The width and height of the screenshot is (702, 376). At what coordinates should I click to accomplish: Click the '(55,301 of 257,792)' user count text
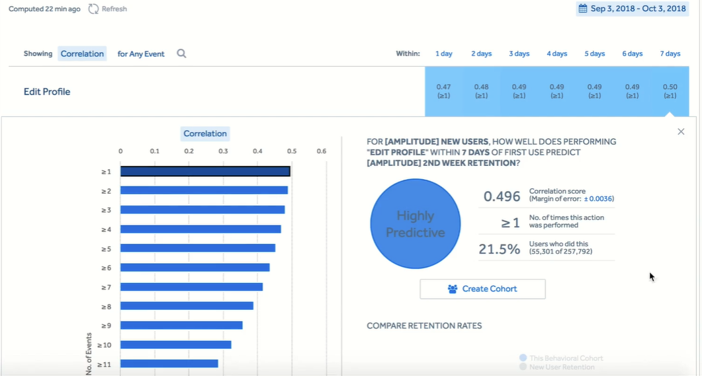[x=560, y=252]
